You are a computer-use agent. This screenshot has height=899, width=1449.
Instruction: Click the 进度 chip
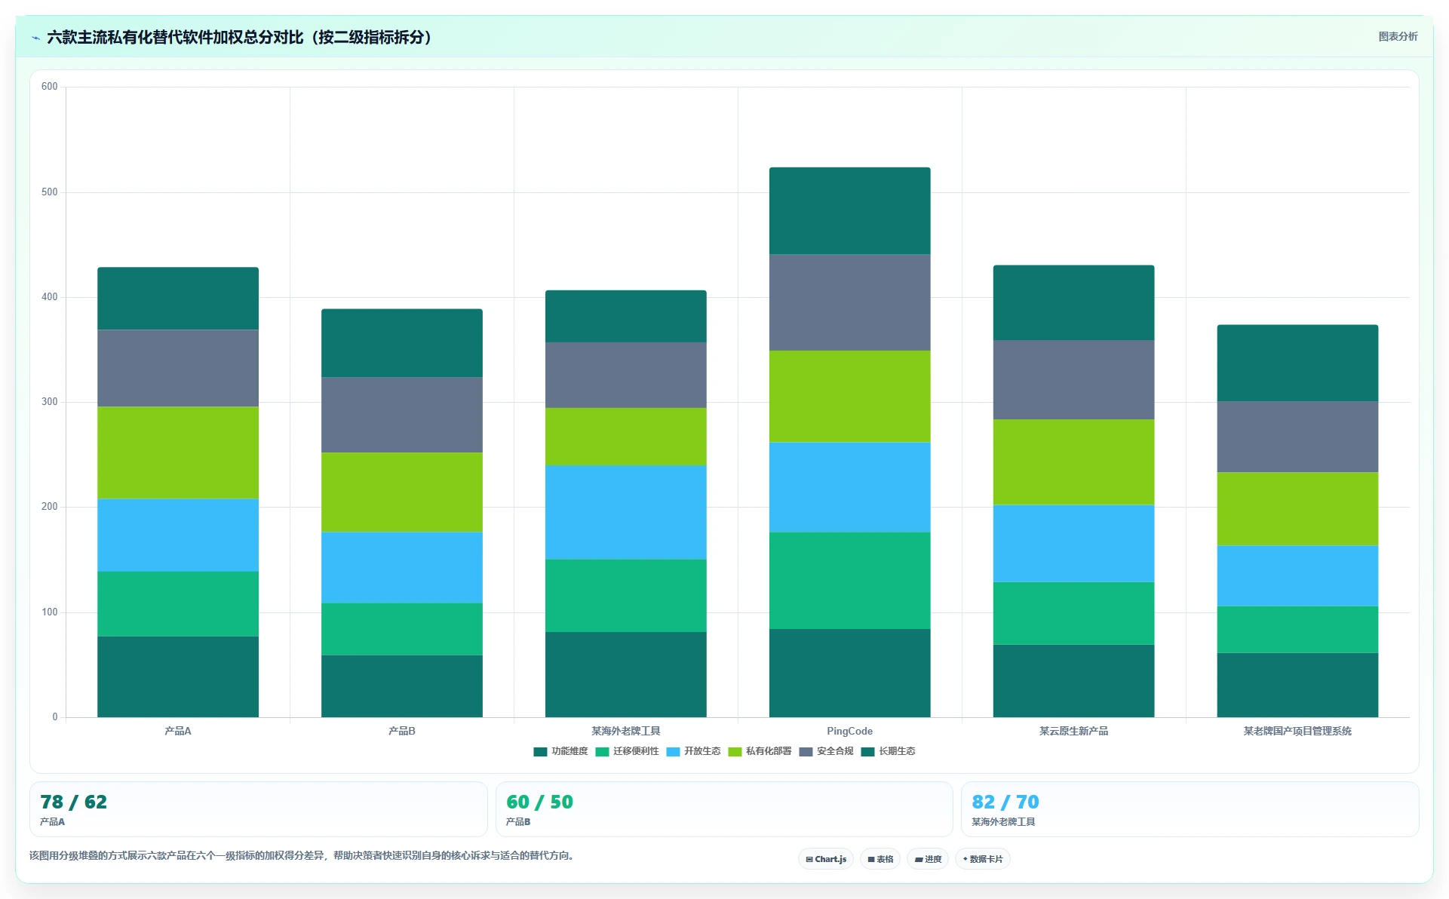(928, 859)
